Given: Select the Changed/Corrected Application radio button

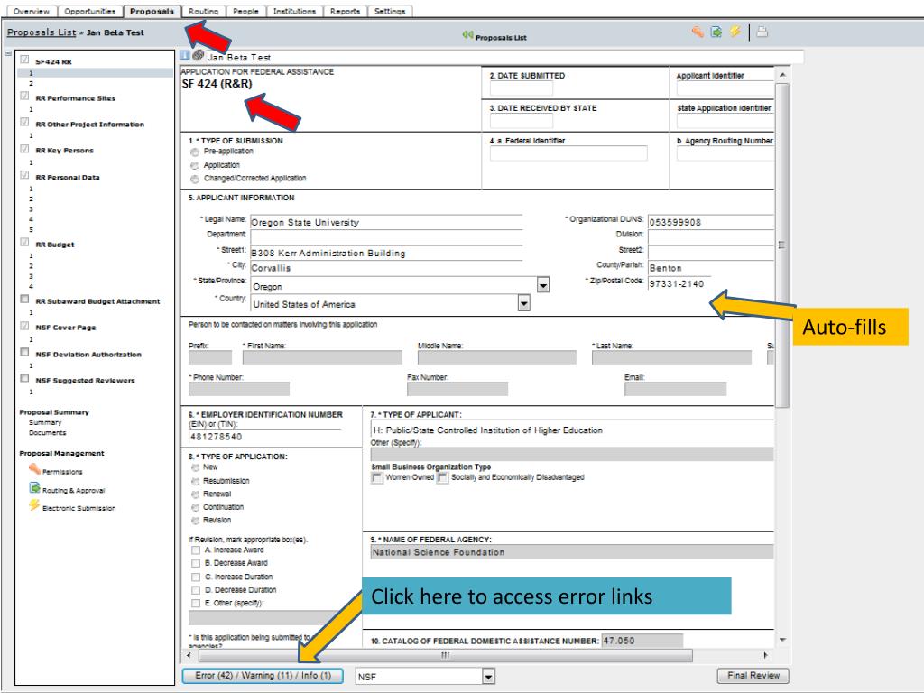Looking at the screenshot, I should pyautogui.click(x=195, y=180).
